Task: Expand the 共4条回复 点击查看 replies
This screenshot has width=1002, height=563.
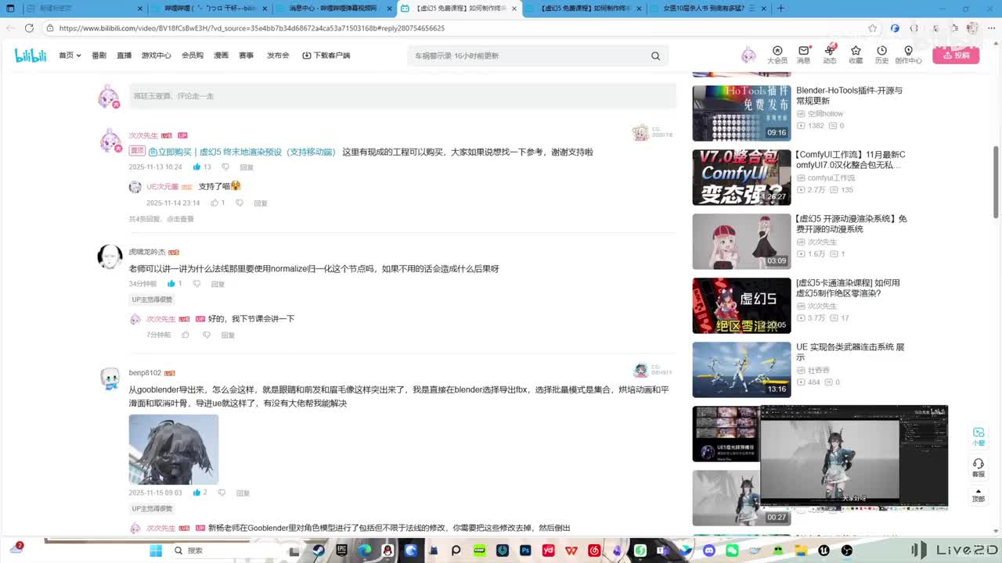Action: 161,219
